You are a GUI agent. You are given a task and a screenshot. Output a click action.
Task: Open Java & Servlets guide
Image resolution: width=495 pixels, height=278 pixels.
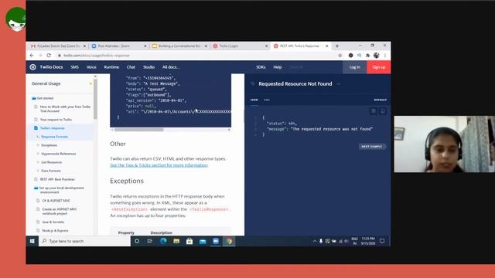point(53,222)
